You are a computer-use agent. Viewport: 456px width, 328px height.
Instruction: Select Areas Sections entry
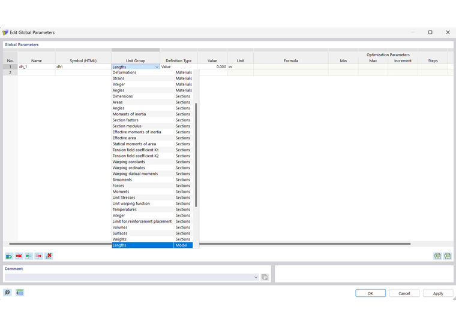pos(152,102)
